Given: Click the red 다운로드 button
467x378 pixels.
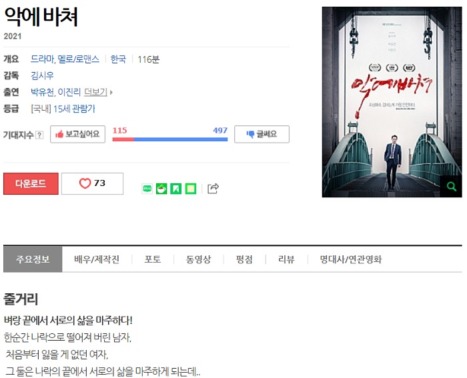Looking at the screenshot, I should click(x=31, y=183).
